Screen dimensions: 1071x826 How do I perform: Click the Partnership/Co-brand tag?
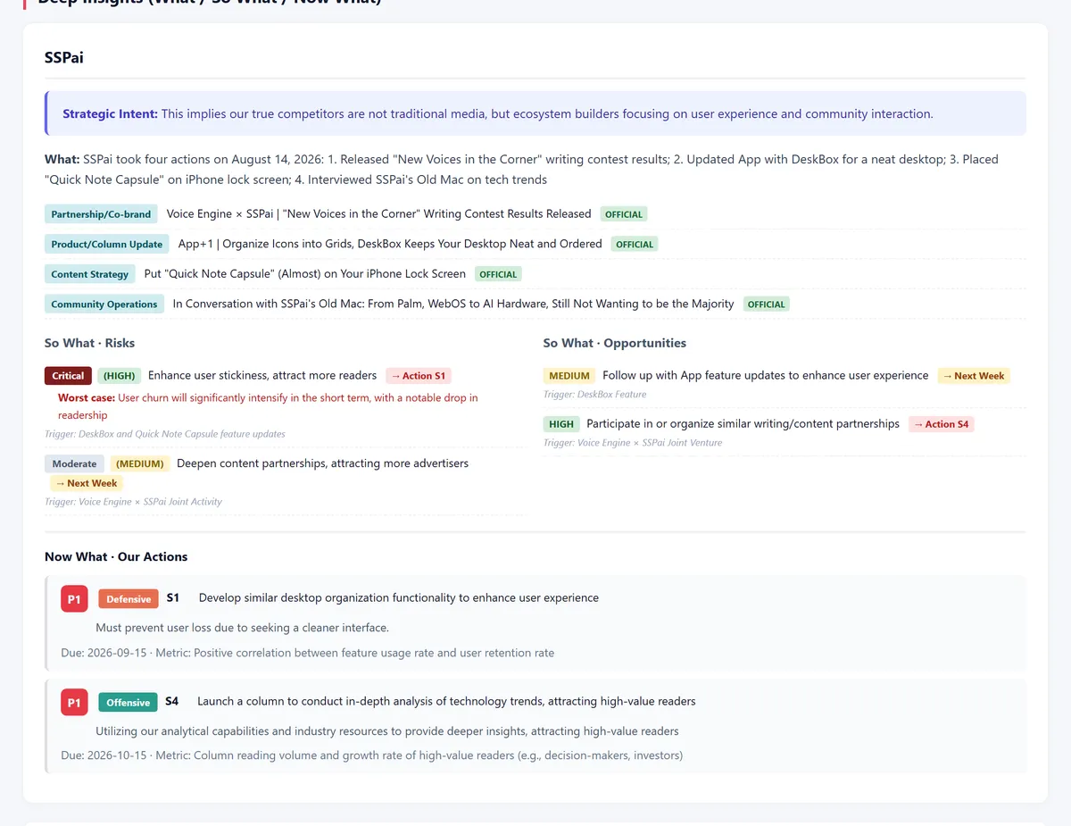tap(101, 214)
